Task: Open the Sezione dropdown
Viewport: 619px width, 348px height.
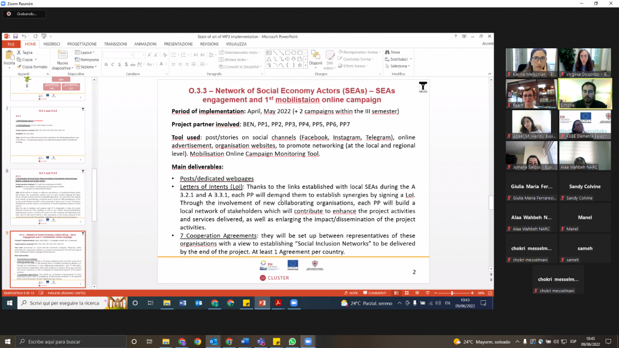Action: coord(87,66)
